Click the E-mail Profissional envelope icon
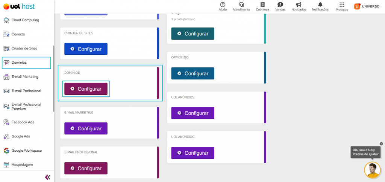The height and width of the screenshot is (182, 385). pos(6,91)
